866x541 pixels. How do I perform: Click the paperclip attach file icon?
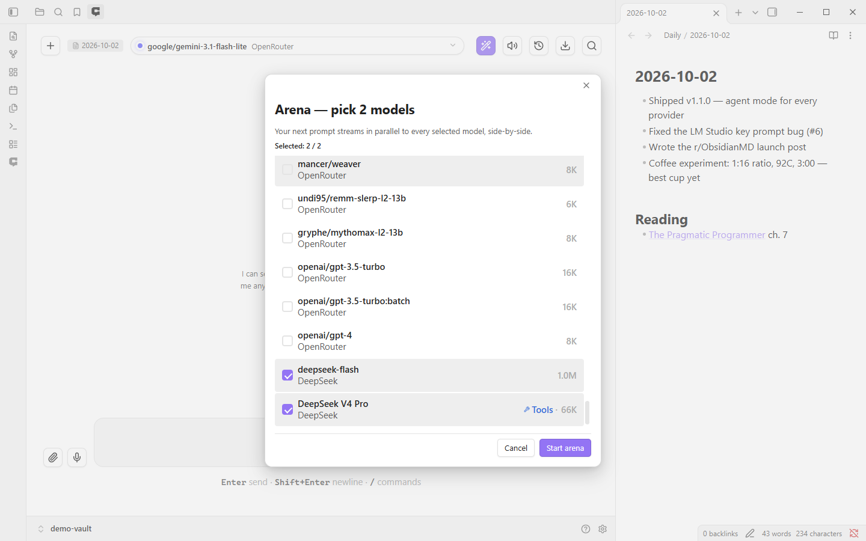pos(53,457)
